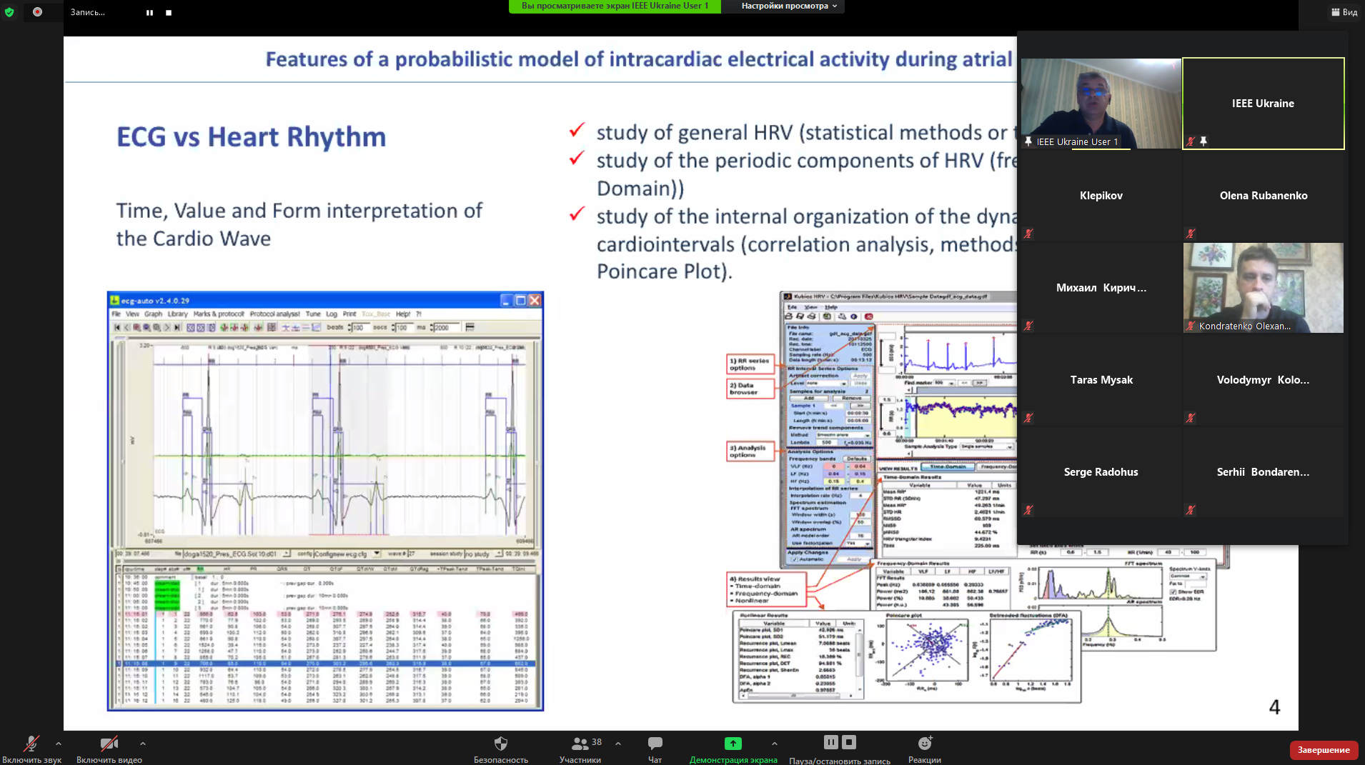The width and height of the screenshot is (1365, 765).
Task: Click the red Завершение end button
Action: coord(1324,750)
